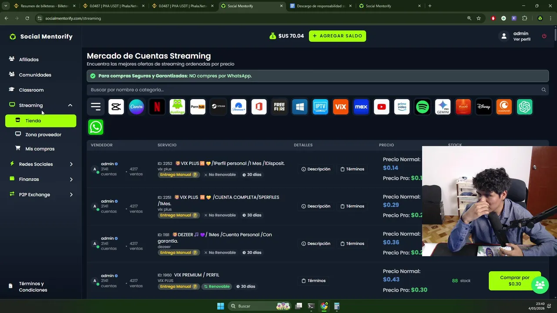Open Descripción for the DEZEER listing
Screen dimensions: 557x313
(x=316, y=243)
